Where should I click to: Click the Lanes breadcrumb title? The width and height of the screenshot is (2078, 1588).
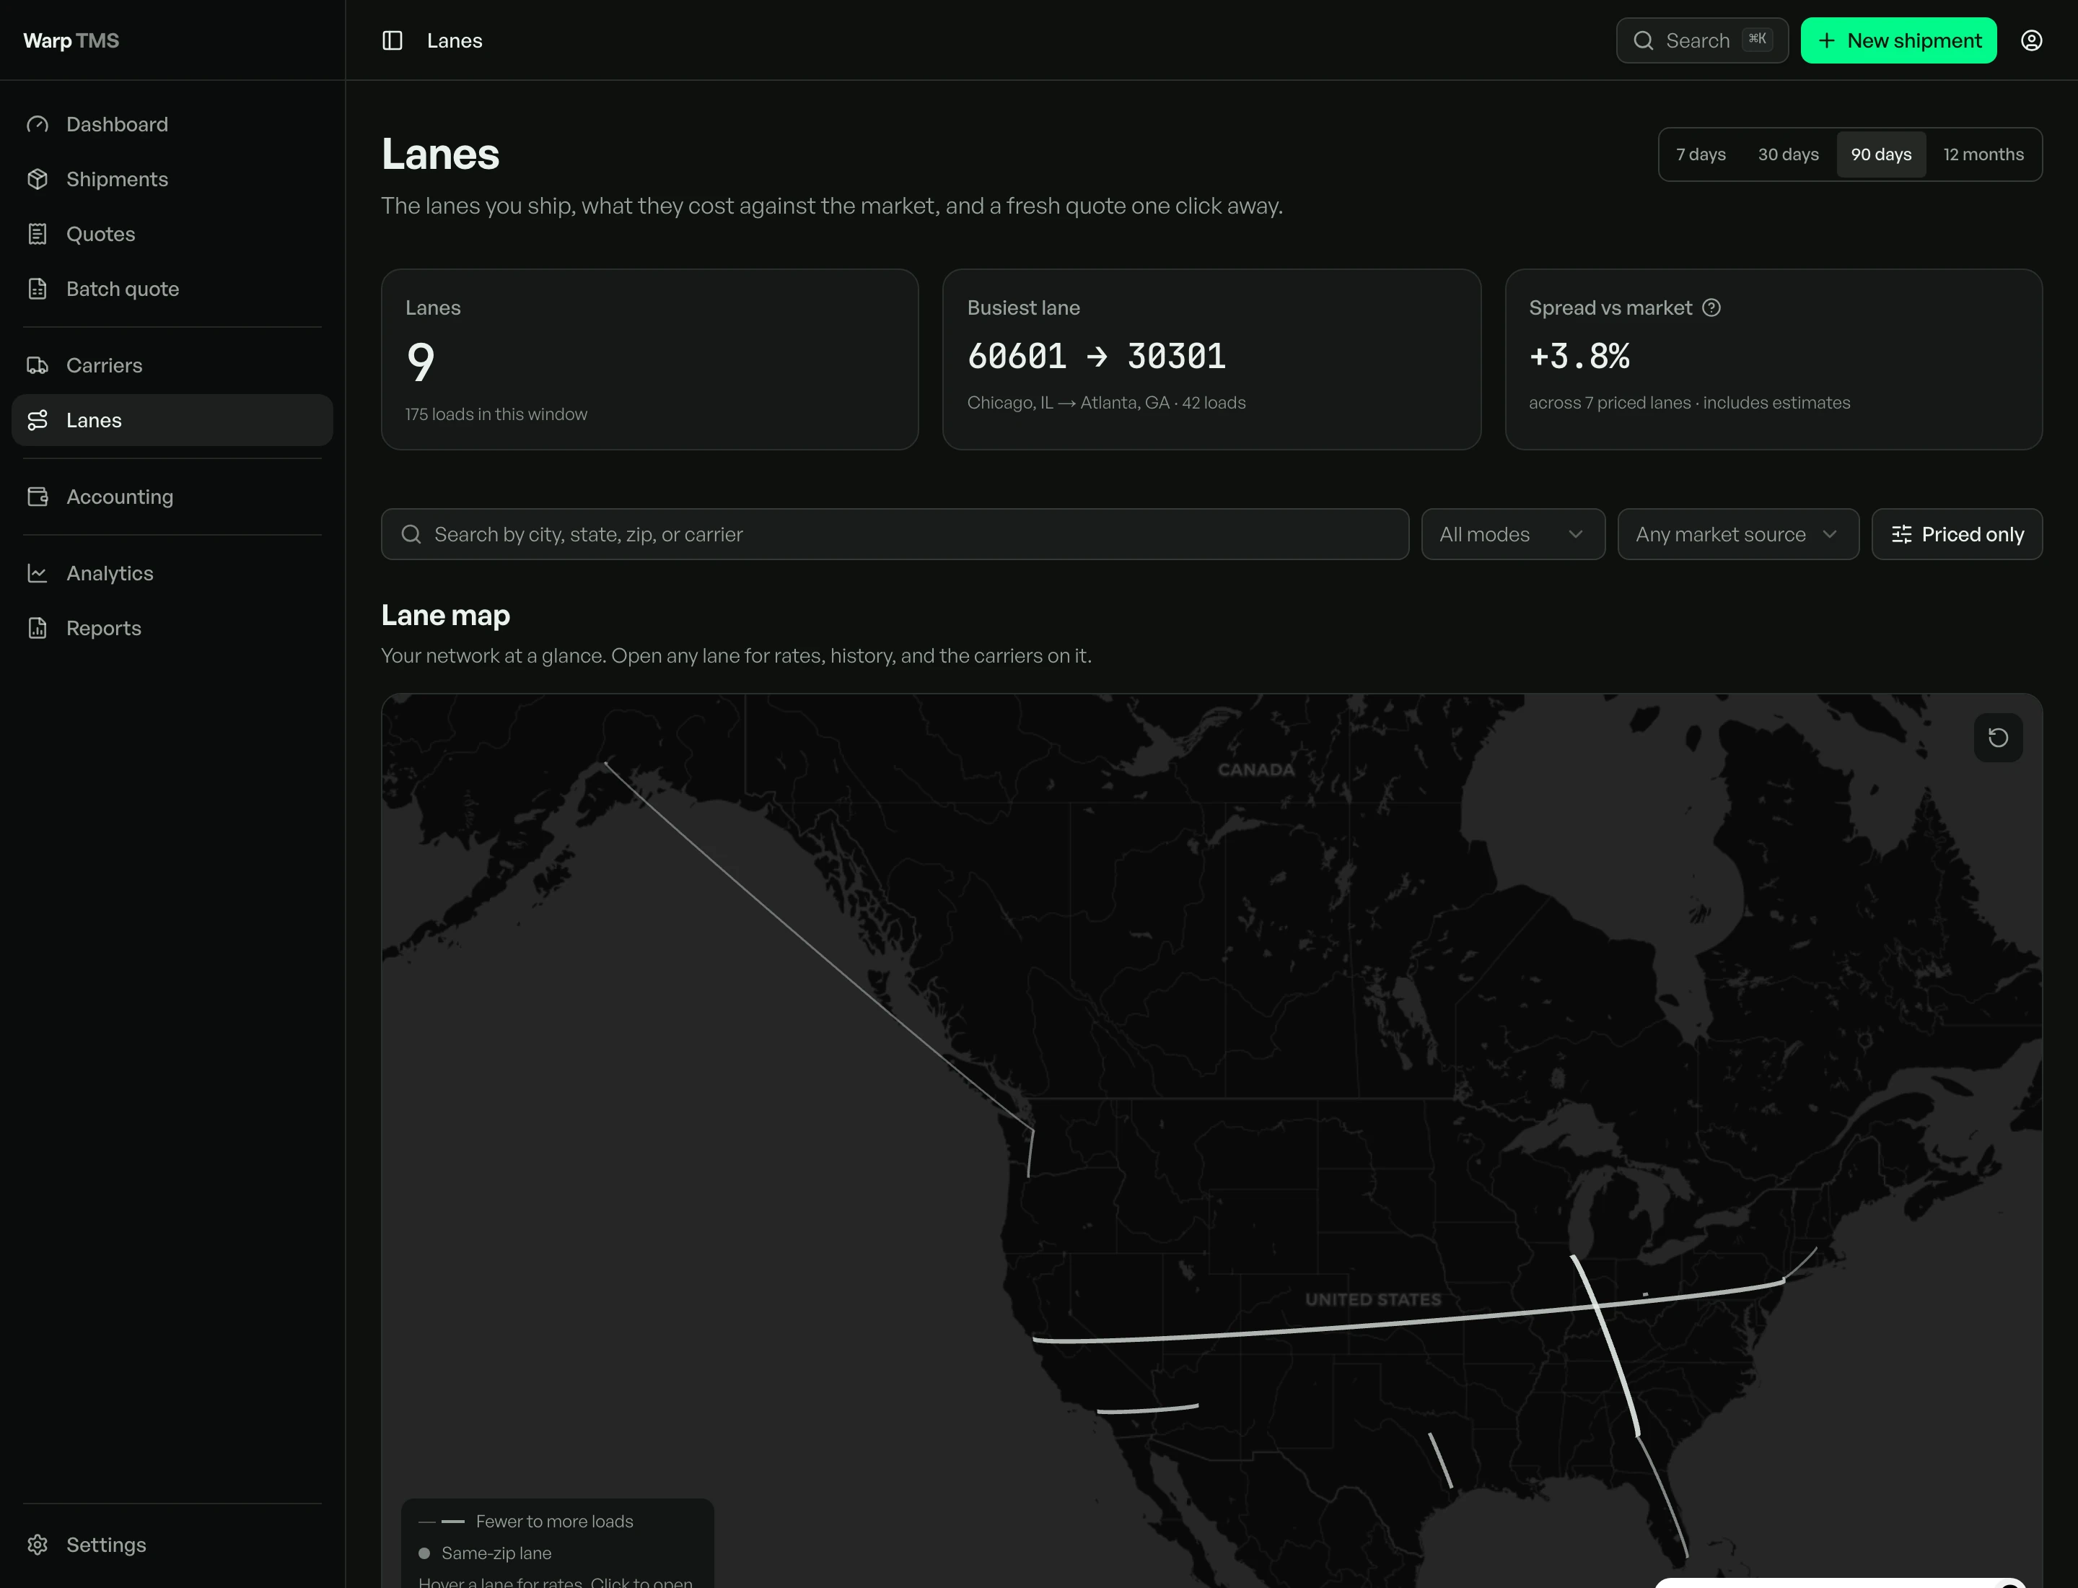coord(455,40)
